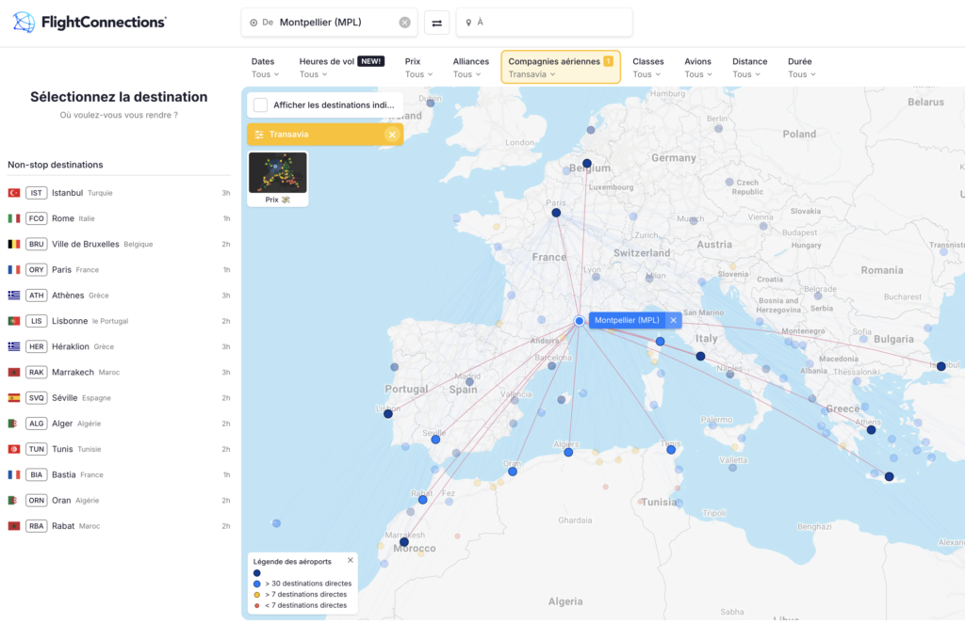Click the Italy flag beside Rome
Screen dimensions: 965x624
point(13,219)
